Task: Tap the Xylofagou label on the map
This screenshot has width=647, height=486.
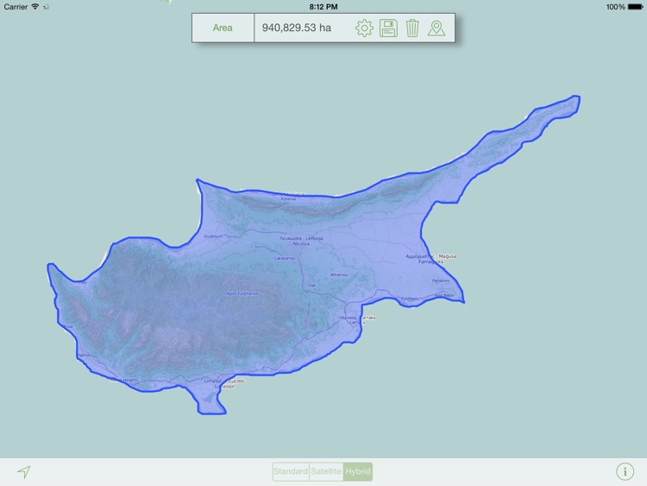Action: click(410, 299)
